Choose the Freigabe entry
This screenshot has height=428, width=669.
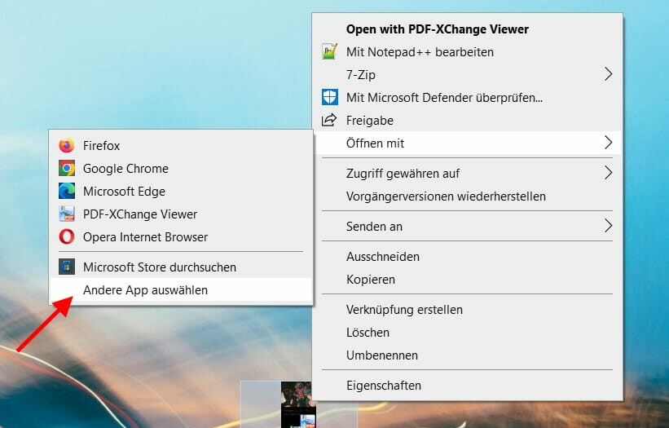[468, 121]
